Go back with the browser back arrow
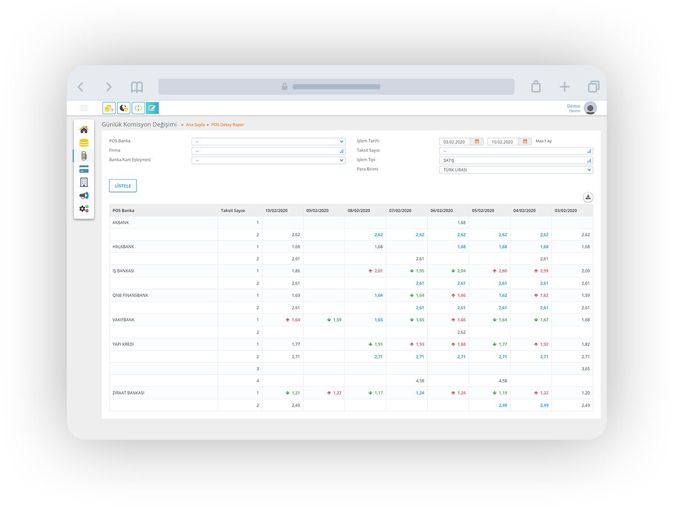 80,87
